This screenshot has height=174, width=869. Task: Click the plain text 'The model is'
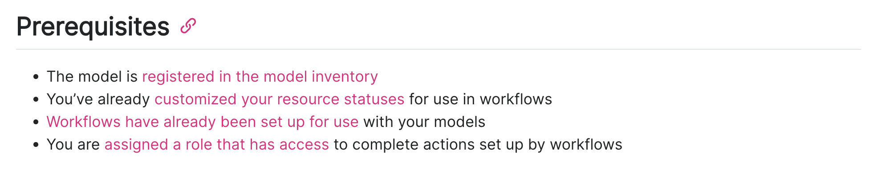(x=92, y=76)
